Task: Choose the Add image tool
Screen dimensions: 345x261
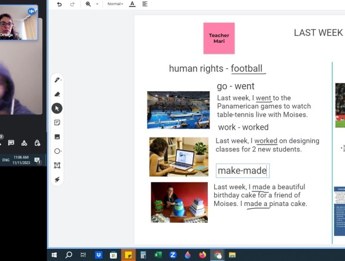Action: 57,137
